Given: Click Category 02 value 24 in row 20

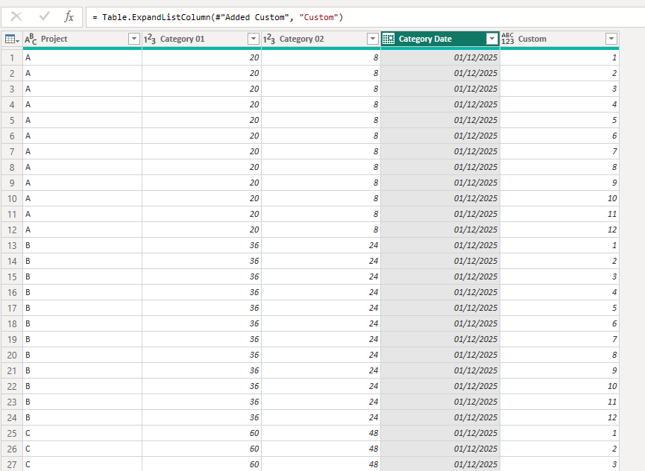Looking at the screenshot, I should pos(321,355).
